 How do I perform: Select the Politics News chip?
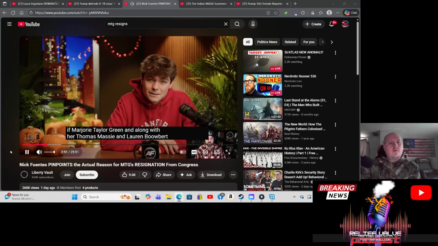tap(267, 42)
